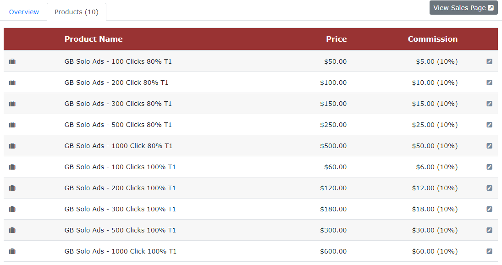This screenshot has width=502, height=265.
Task: Click edit icon on the $300.00 row
Action: [489, 231]
